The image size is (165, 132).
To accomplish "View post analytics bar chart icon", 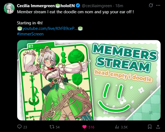I will point(117,127).
